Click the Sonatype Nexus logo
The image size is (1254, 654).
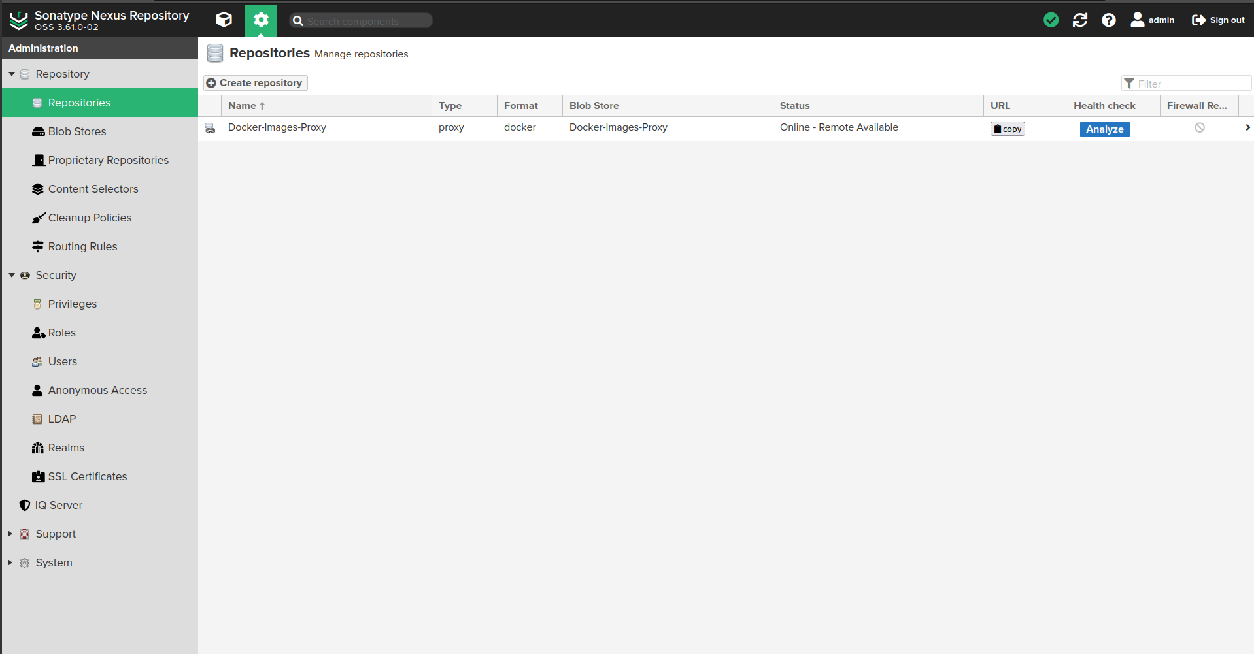point(19,20)
